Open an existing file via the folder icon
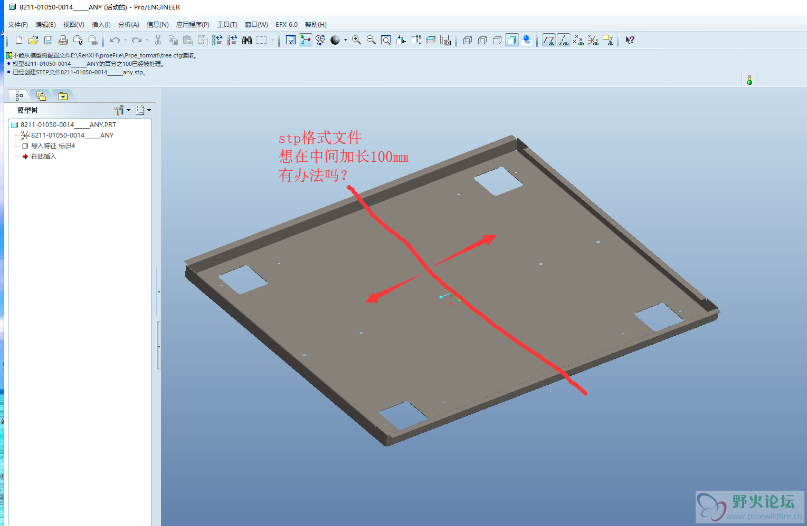The image size is (807, 526). click(x=33, y=40)
